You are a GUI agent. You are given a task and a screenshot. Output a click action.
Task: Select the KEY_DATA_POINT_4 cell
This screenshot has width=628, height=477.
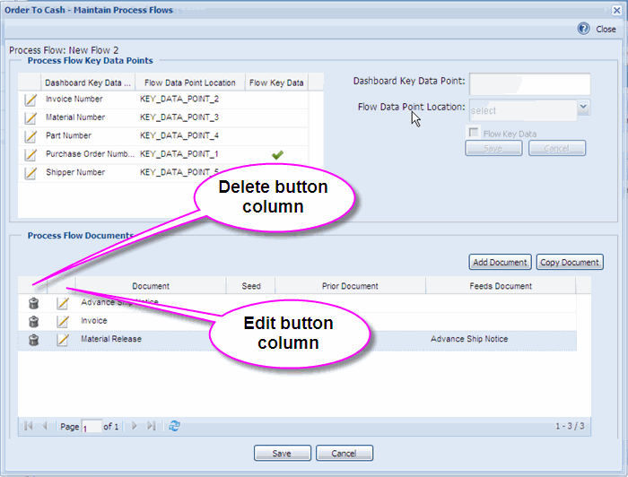tap(179, 136)
